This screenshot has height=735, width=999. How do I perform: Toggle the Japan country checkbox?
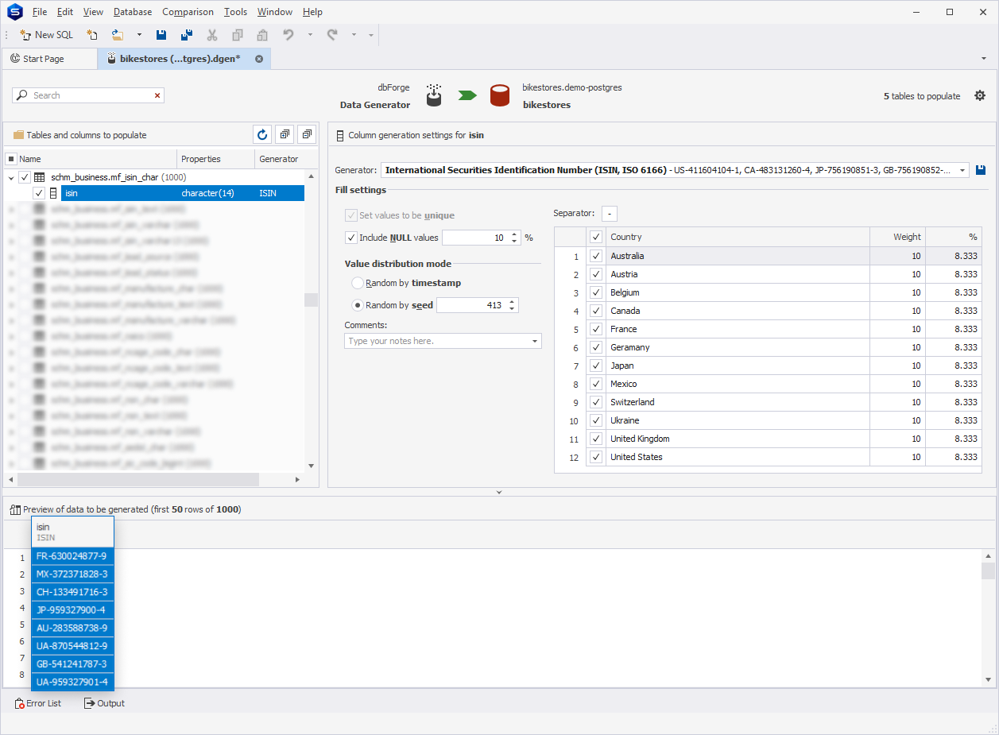click(596, 366)
